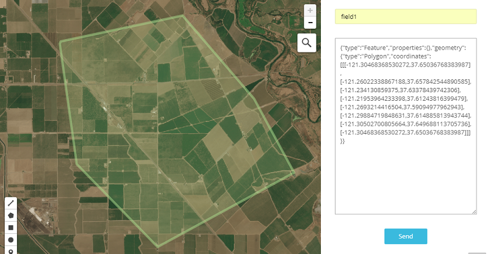The image size is (488, 254).
Task: Pick the circle drawing tool
Action: pyautogui.click(x=11, y=239)
